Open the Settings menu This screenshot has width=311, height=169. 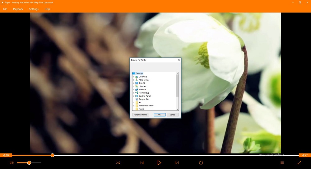click(x=34, y=9)
